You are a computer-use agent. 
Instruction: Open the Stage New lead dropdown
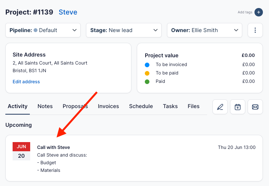[123, 31]
